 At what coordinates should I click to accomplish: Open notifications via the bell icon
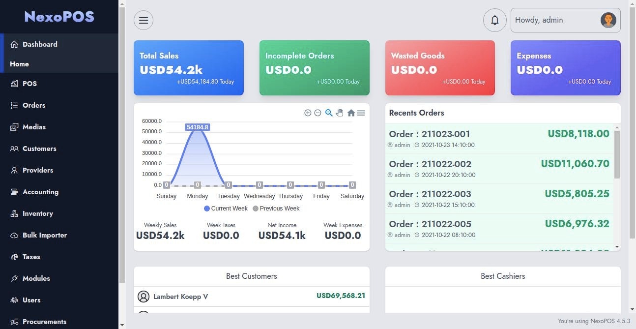[495, 20]
